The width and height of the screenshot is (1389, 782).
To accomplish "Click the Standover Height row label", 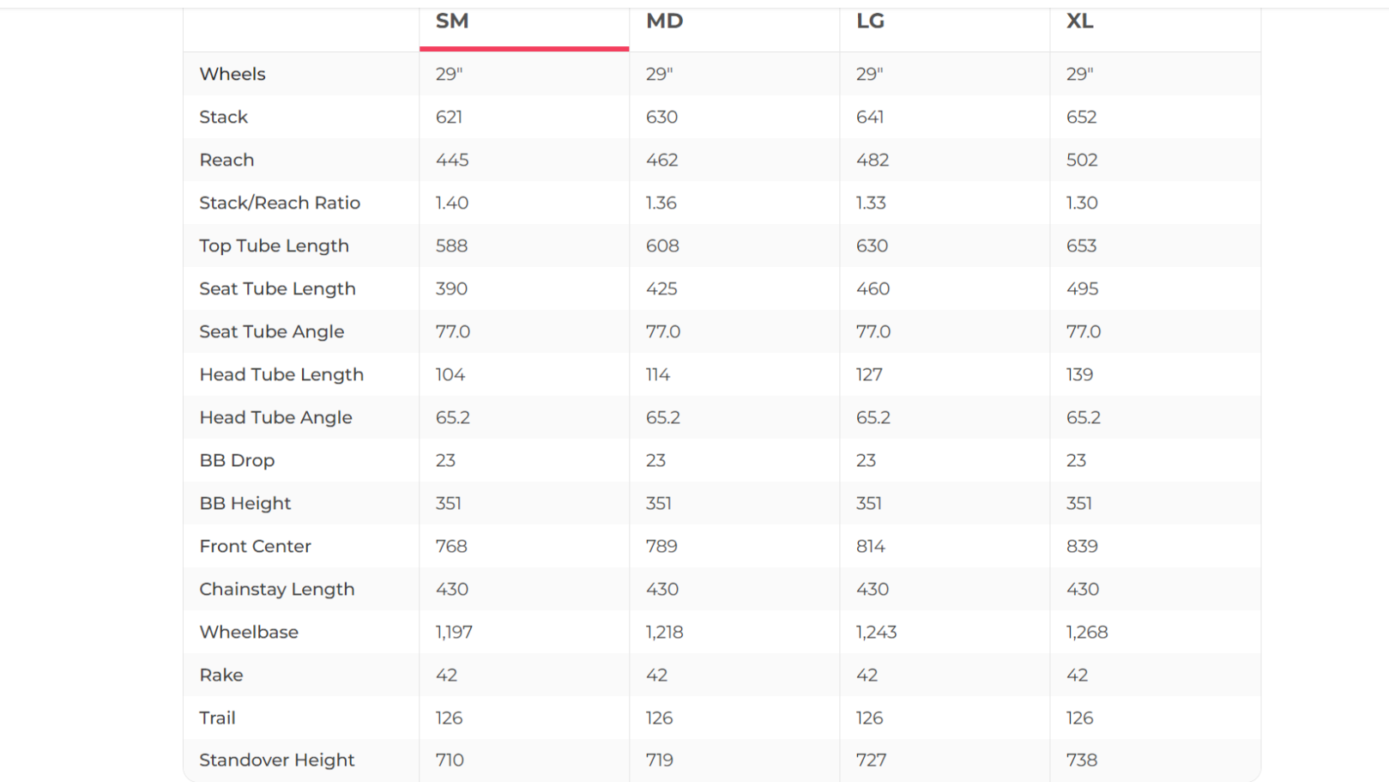I will pyautogui.click(x=276, y=760).
